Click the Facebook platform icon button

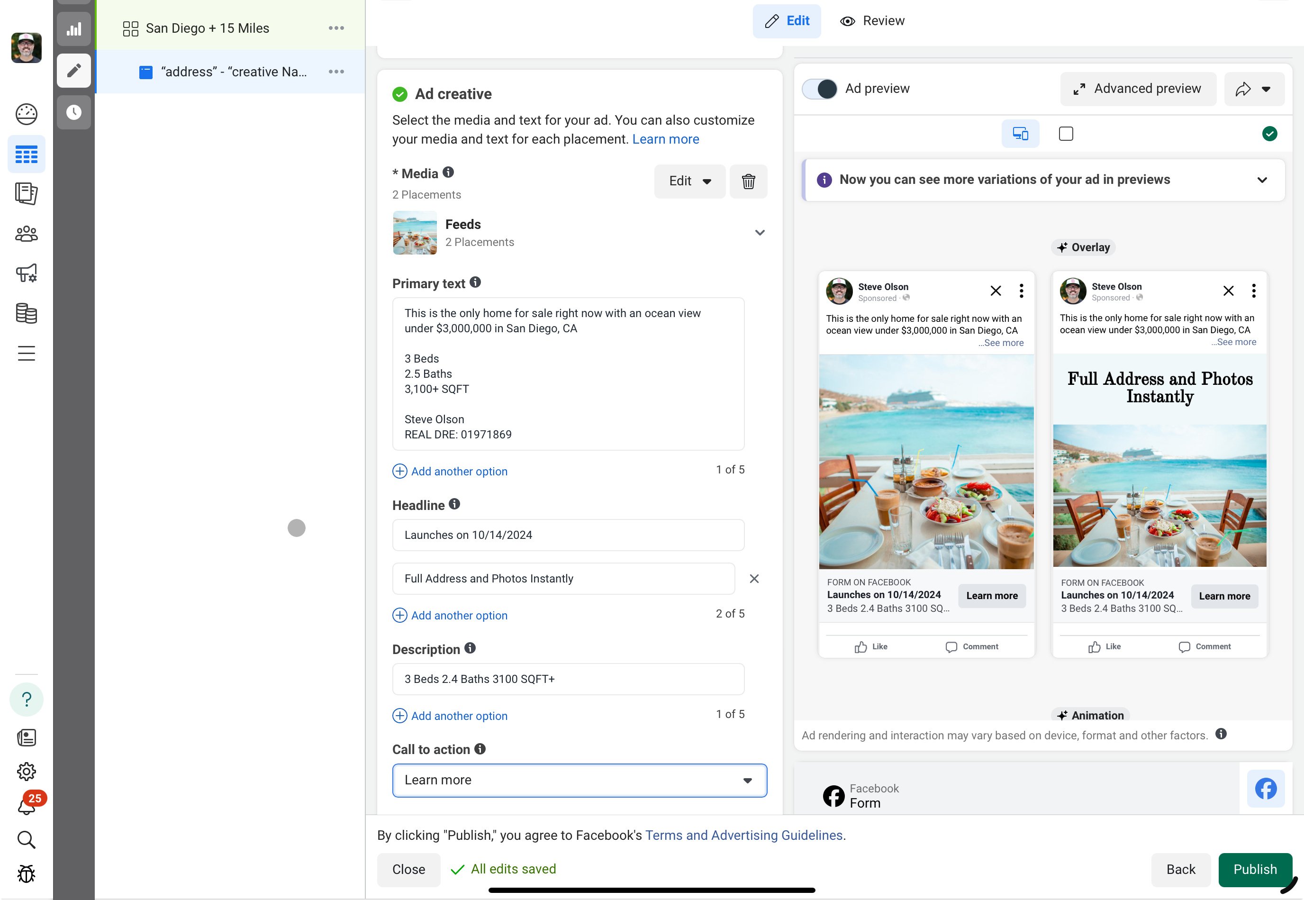point(1265,788)
